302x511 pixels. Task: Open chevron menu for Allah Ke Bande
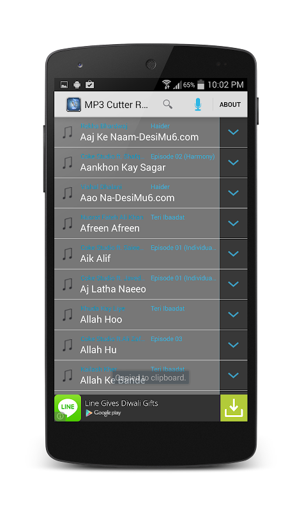click(233, 375)
